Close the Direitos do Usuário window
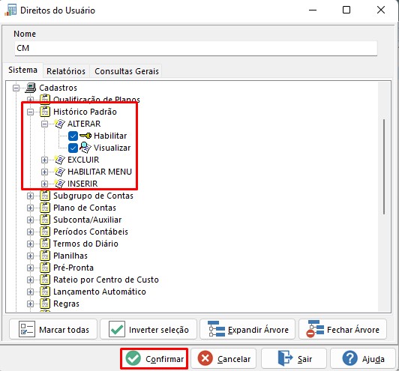This screenshot has height=371, width=399. point(381,10)
